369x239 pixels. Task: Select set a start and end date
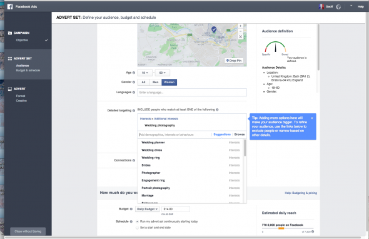(x=137, y=228)
